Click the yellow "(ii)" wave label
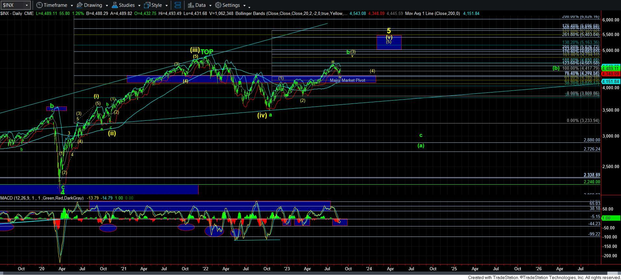Screen dimensions: 621x280 (x=112, y=133)
